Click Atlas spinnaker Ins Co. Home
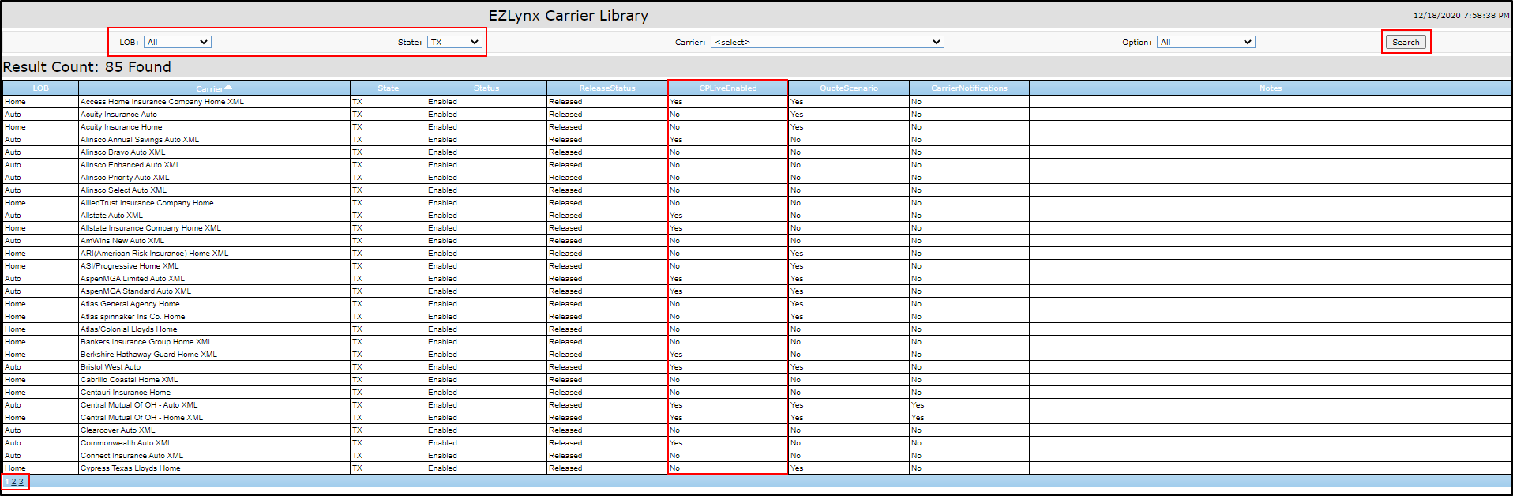Viewport: 1513px width, 496px height. tap(133, 317)
